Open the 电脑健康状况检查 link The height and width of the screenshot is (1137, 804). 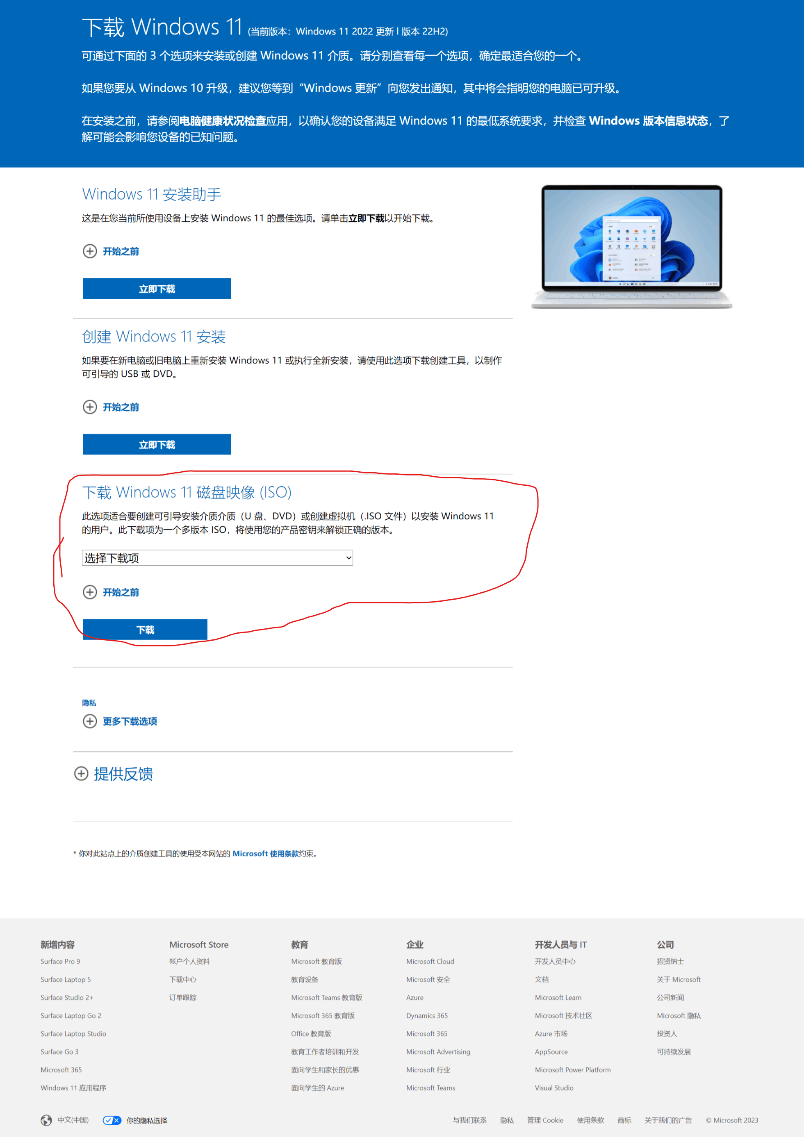tap(223, 121)
